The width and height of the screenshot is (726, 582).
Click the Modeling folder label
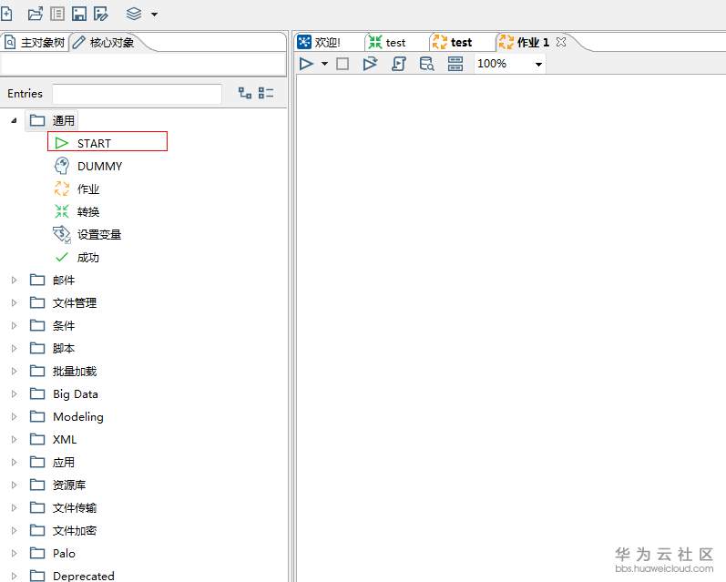pyautogui.click(x=78, y=417)
